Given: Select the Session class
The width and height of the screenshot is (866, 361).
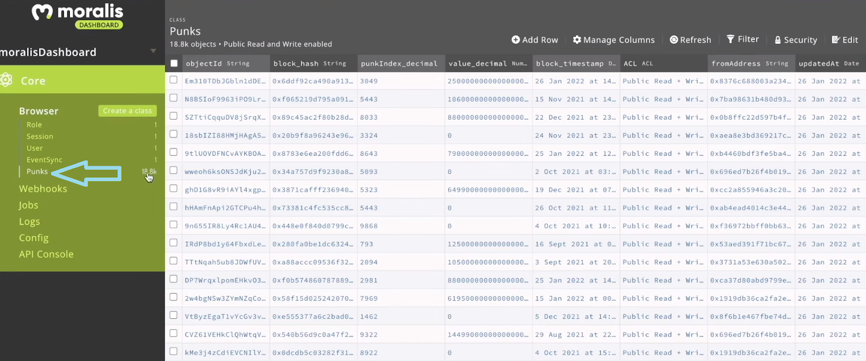Looking at the screenshot, I should [40, 136].
